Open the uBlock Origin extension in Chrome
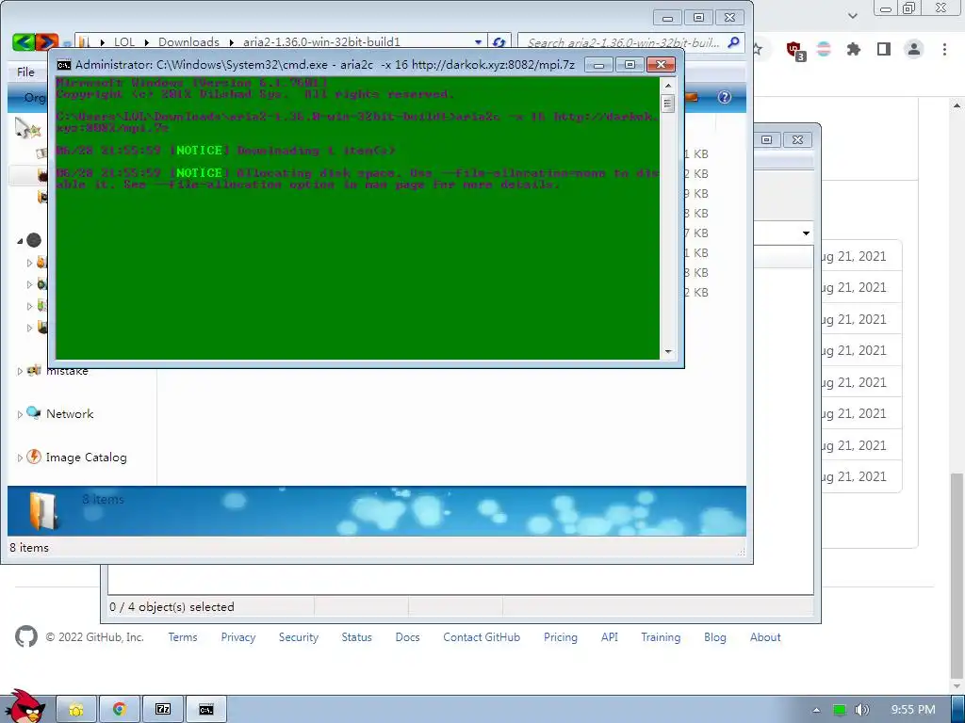Viewport: 965px width, 723px height. coord(794,50)
